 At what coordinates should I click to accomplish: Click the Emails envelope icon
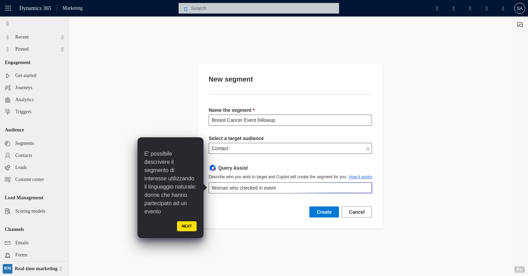tap(8, 243)
